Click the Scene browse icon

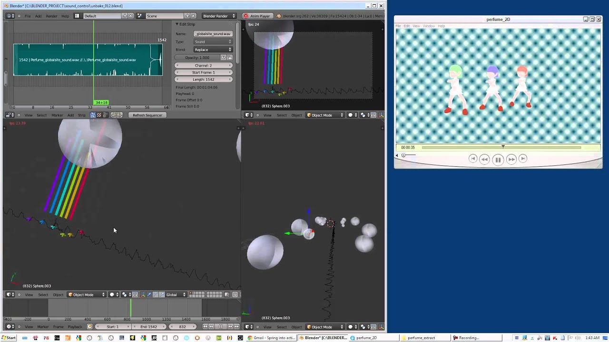[x=139, y=16]
